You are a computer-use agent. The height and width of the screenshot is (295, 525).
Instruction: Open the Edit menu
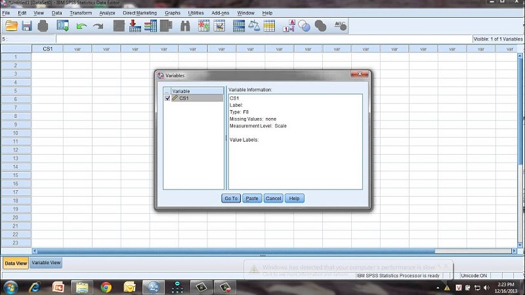[x=22, y=12]
